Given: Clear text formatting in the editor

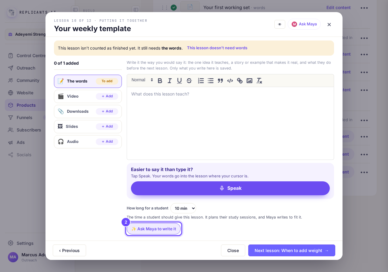Looking at the screenshot, I should click(259, 81).
